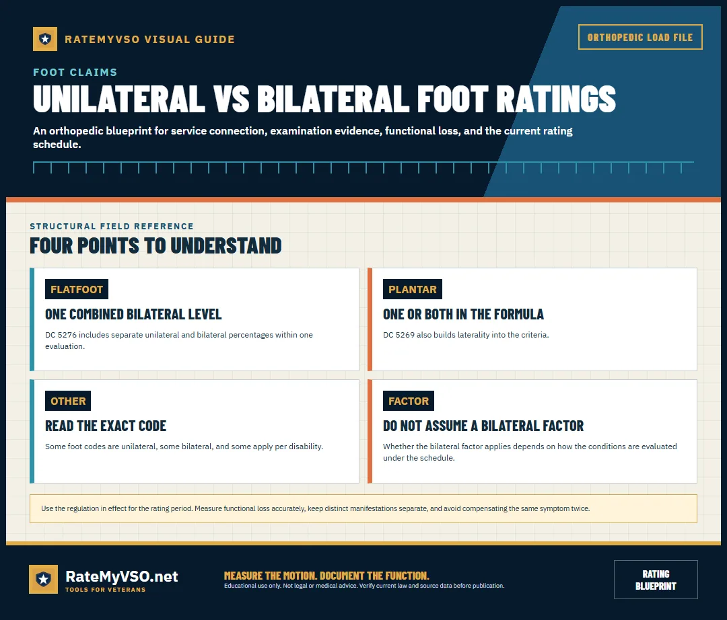This screenshot has height=620, width=727.
Task: Click the star shield logo beside RateMyVSO Visual Guide
Action: [x=45, y=39]
